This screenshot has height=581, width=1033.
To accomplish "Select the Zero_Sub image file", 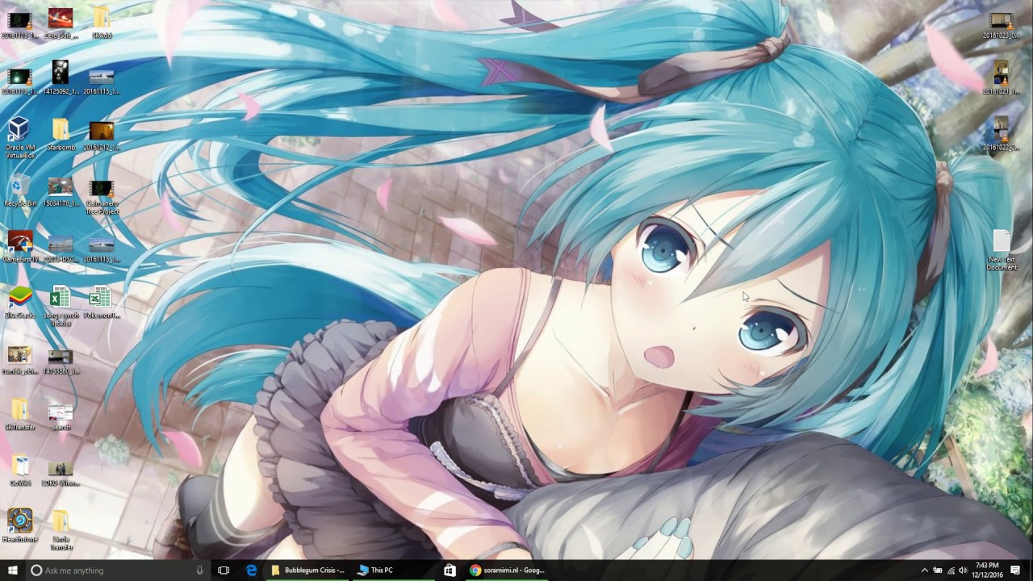I will tap(61, 23).
